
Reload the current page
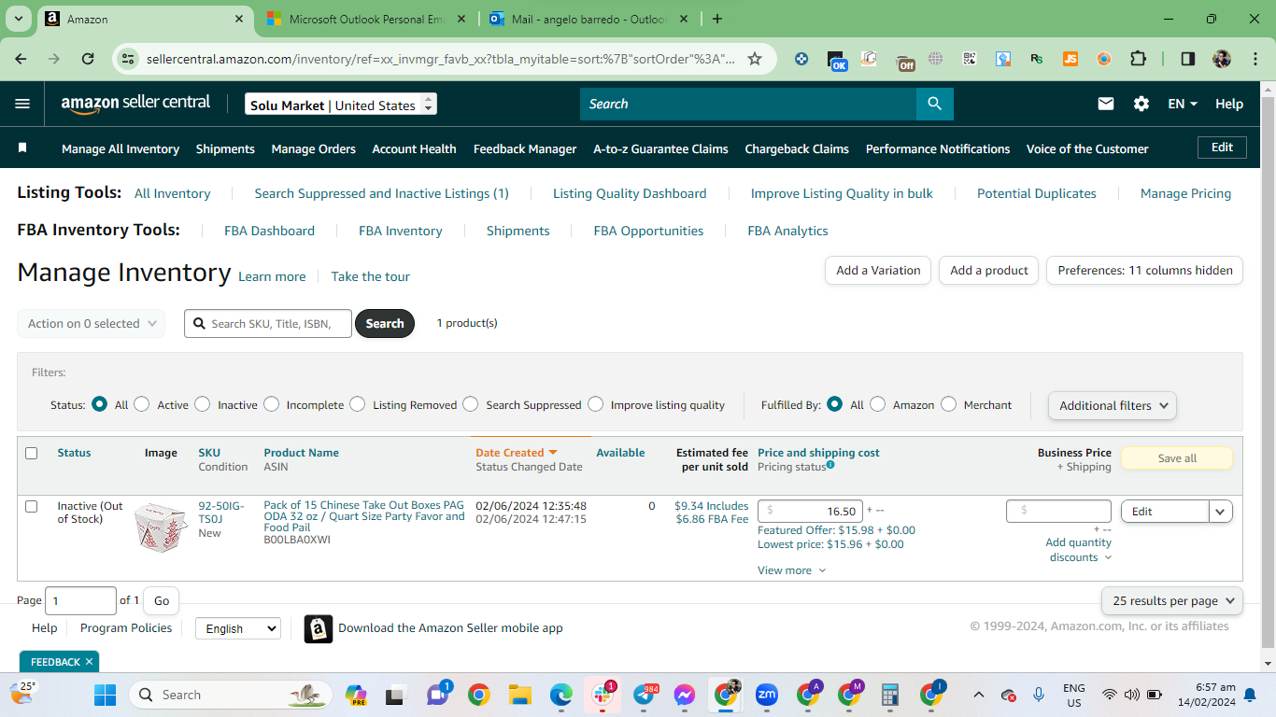88,59
